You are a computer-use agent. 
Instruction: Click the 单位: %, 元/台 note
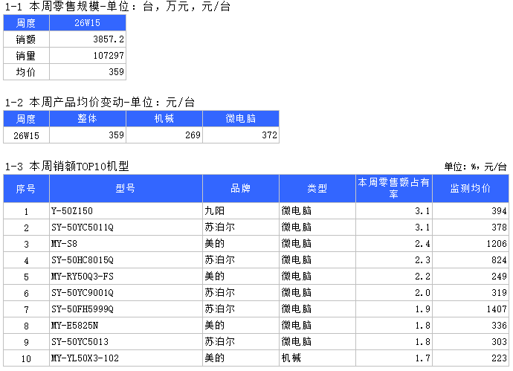[x=475, y=167]
